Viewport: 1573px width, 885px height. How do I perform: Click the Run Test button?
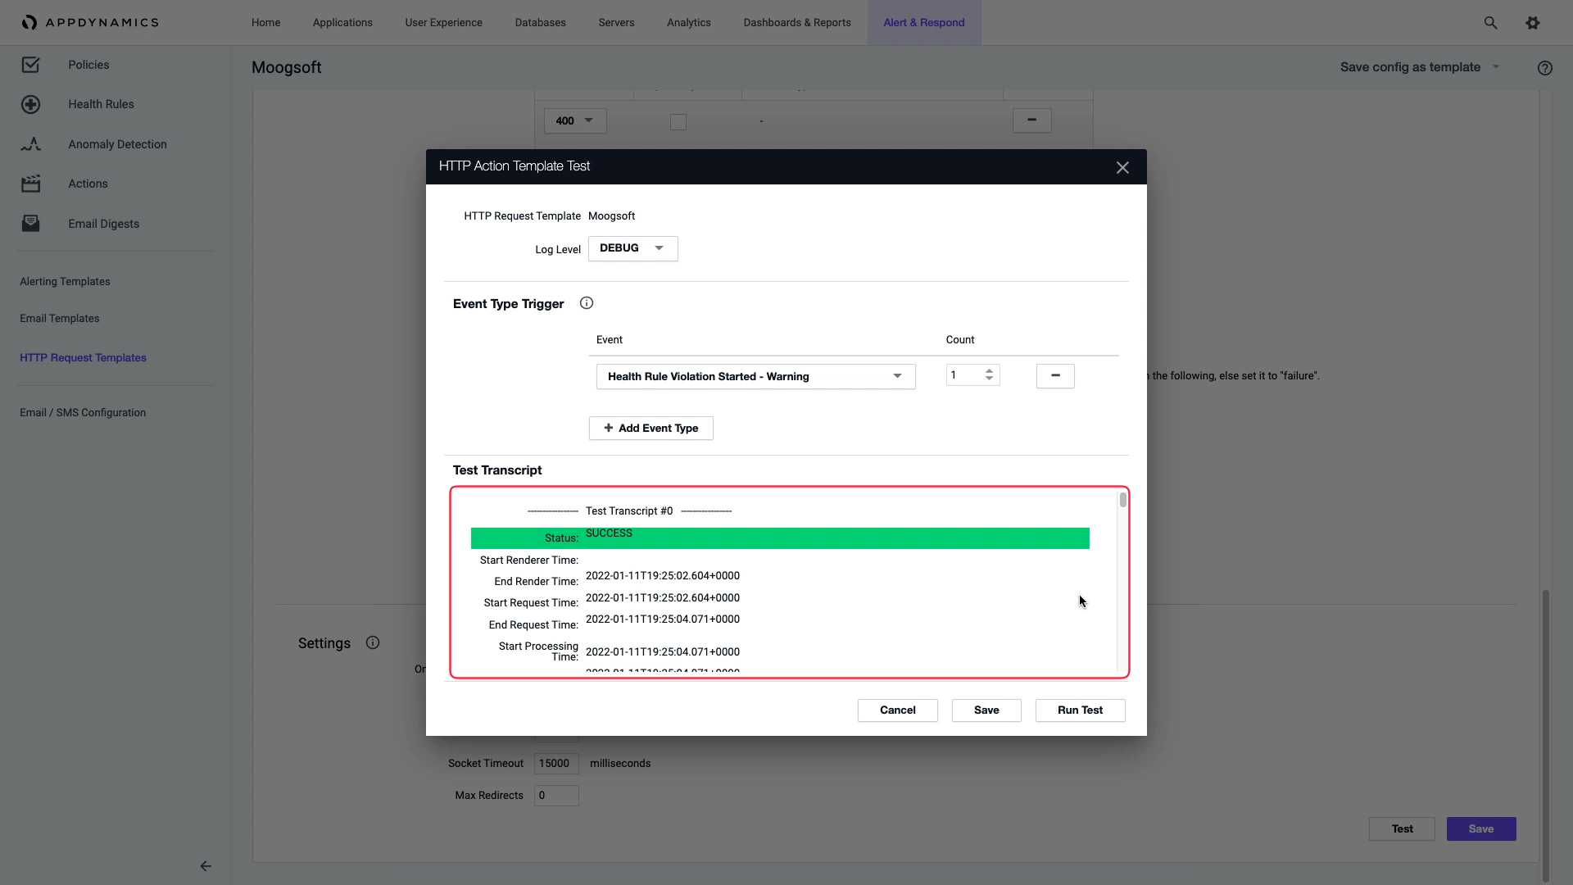1081,710
